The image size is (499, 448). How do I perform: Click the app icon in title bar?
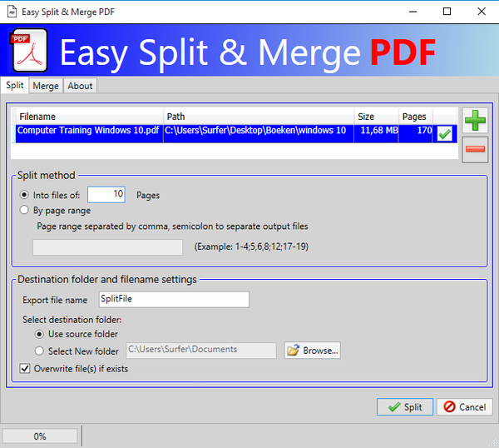(12, 11)
